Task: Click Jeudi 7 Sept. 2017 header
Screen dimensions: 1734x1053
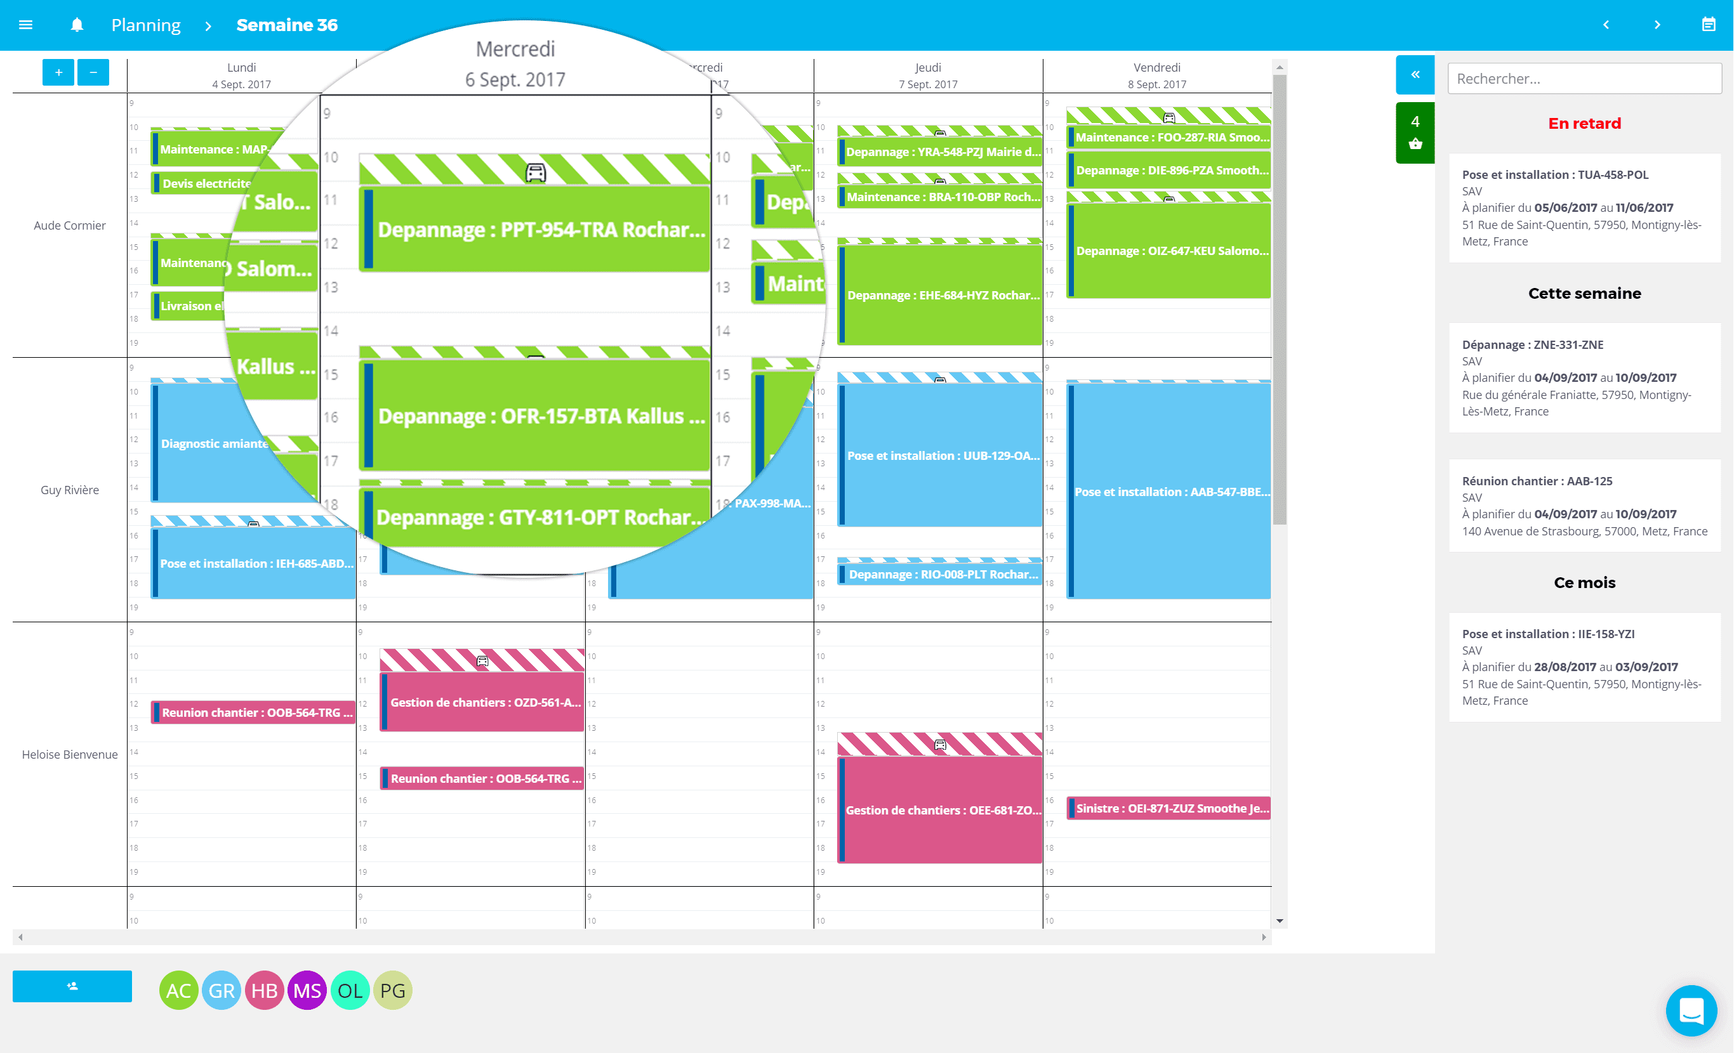Action: [x=927, y=75]
